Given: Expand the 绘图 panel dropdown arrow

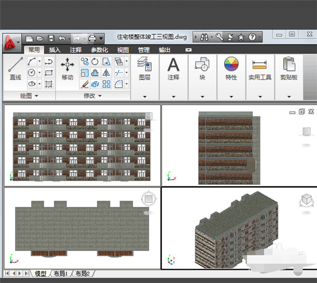Looking at the screenshot, I should click(36, 96).
